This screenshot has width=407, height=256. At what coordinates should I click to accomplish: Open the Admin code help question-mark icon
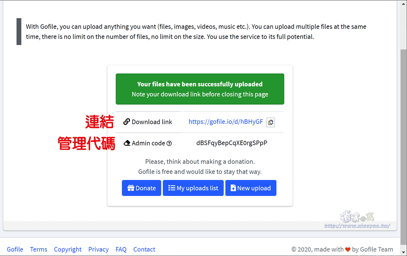(x=169, y=143)
